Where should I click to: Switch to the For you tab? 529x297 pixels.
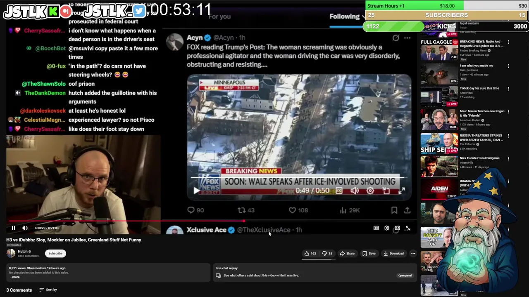(219, 16)
